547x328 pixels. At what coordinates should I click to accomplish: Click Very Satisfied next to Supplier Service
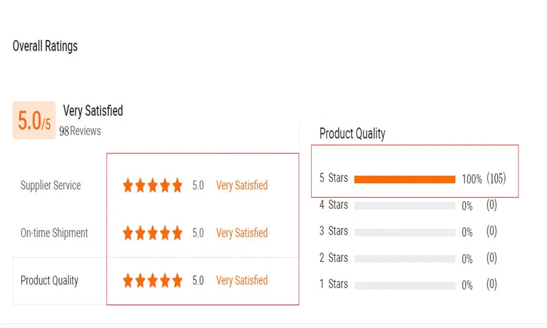point(241,185)
